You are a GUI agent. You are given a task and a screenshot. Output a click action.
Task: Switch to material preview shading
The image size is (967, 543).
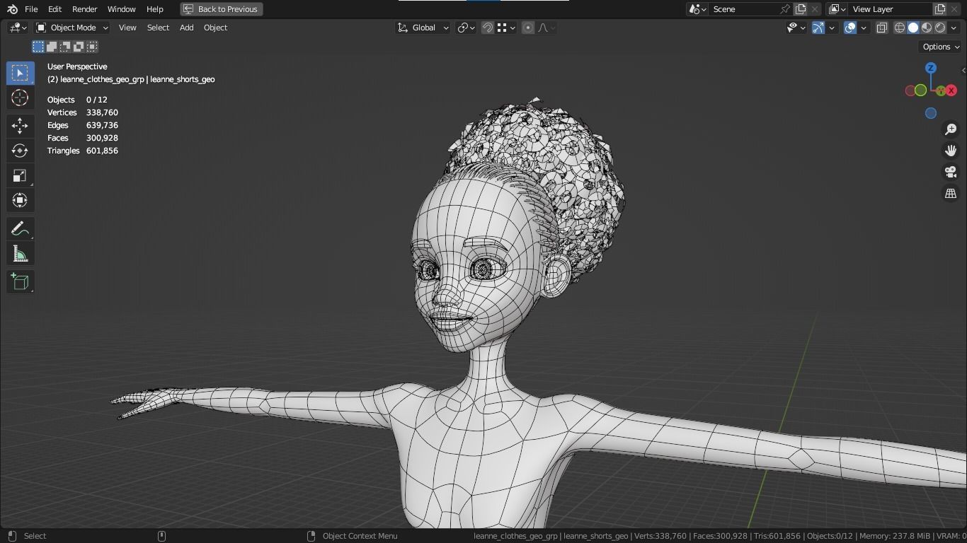click(x=927, y=28)
